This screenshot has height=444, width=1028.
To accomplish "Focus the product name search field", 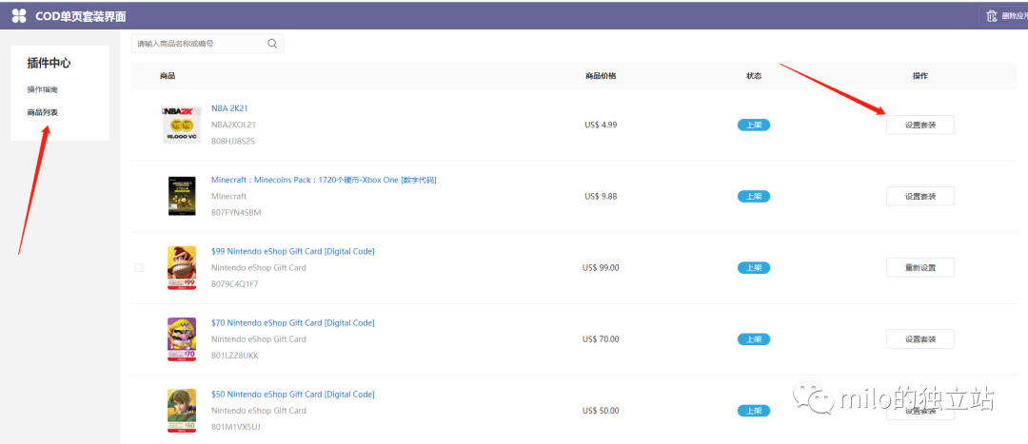I will pos(208,44).
